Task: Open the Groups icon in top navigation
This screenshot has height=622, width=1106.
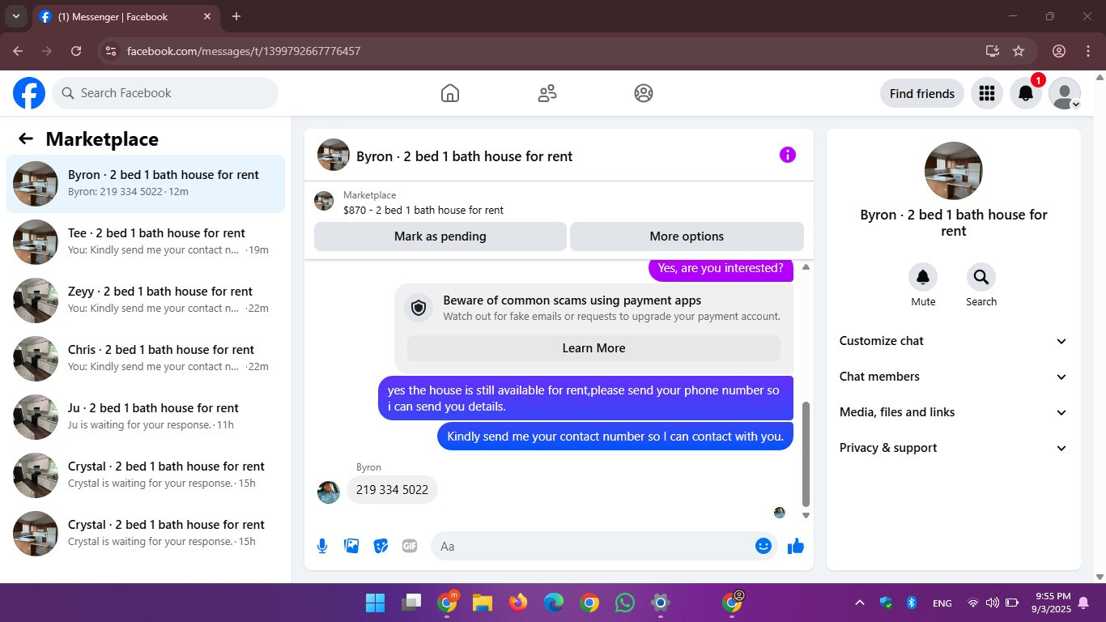Action: click(644, 93)
